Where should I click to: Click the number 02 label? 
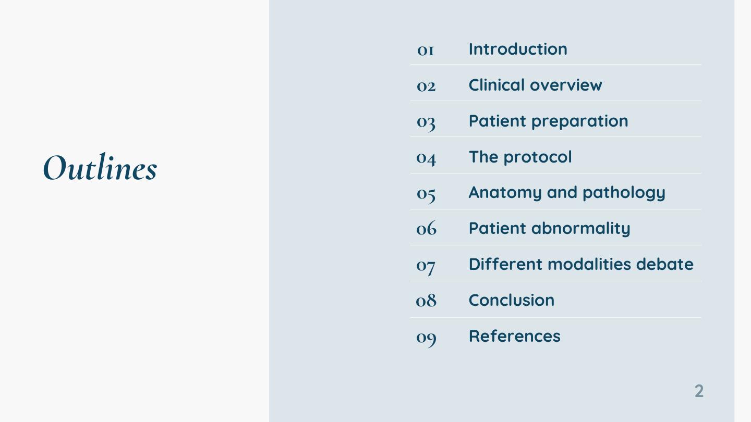pyautogui.click(x=426, y=86)
